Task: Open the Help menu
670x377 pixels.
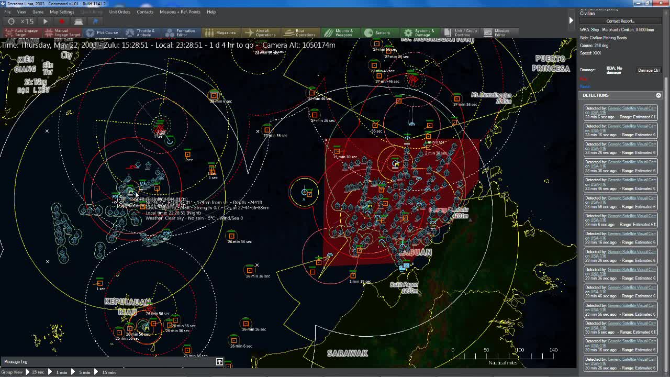Action: pyautogui.click(x=211, y=12)
